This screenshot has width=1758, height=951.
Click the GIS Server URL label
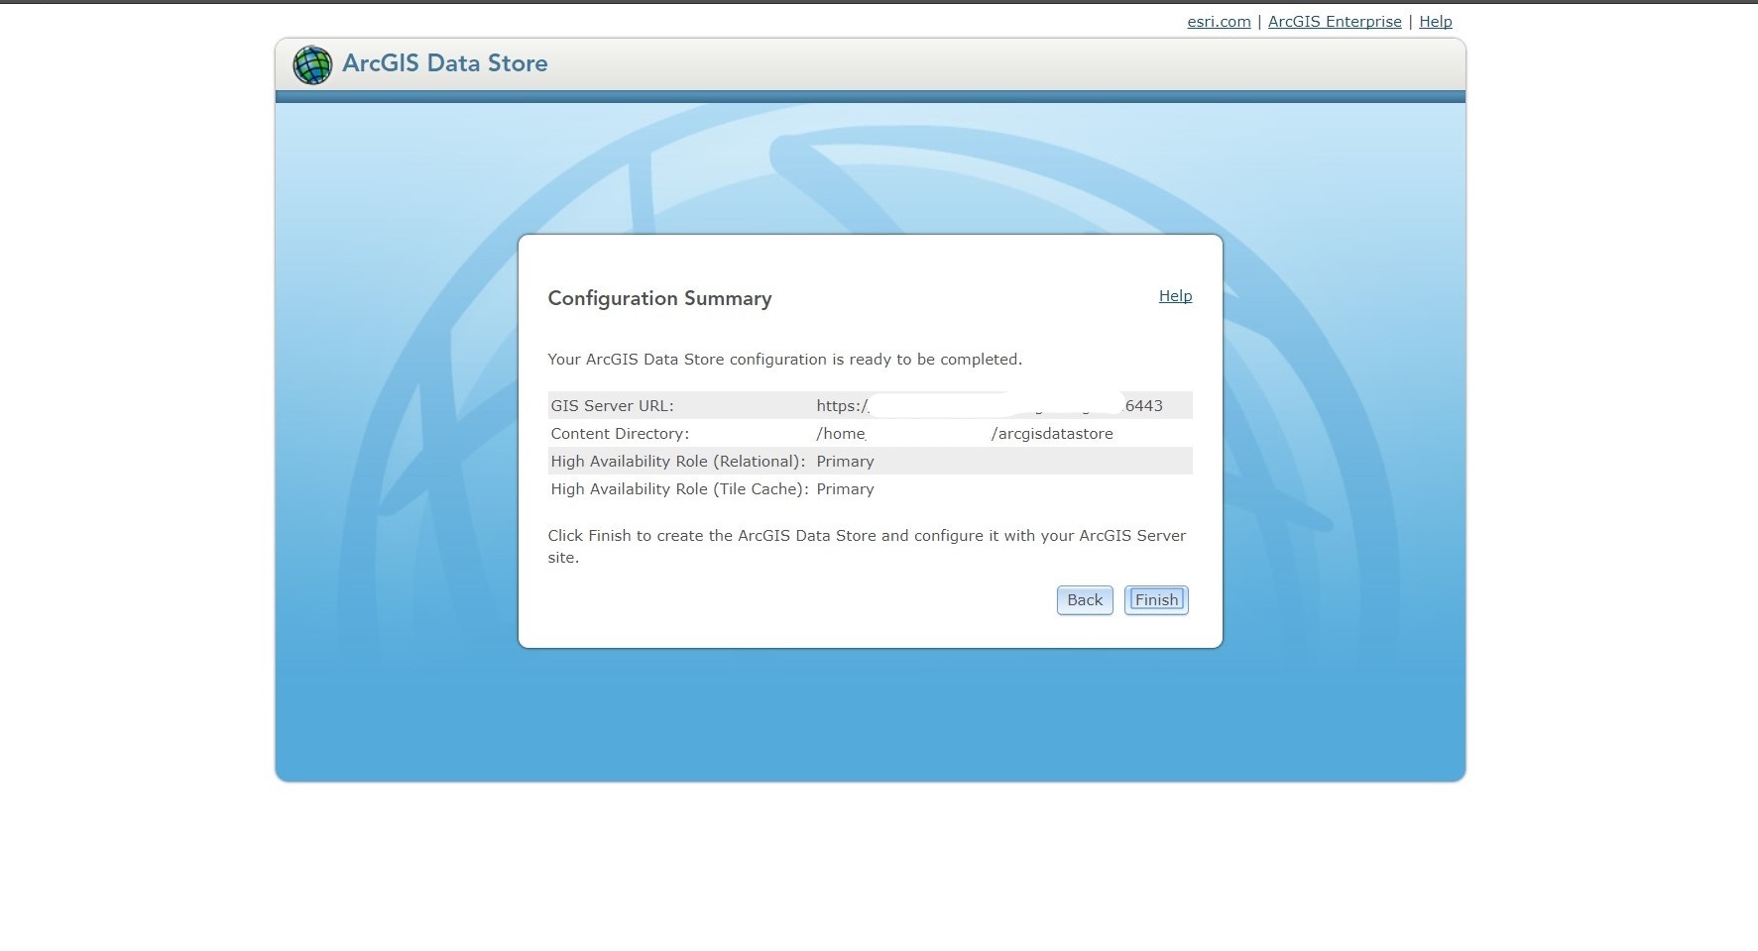click(612, 406)
